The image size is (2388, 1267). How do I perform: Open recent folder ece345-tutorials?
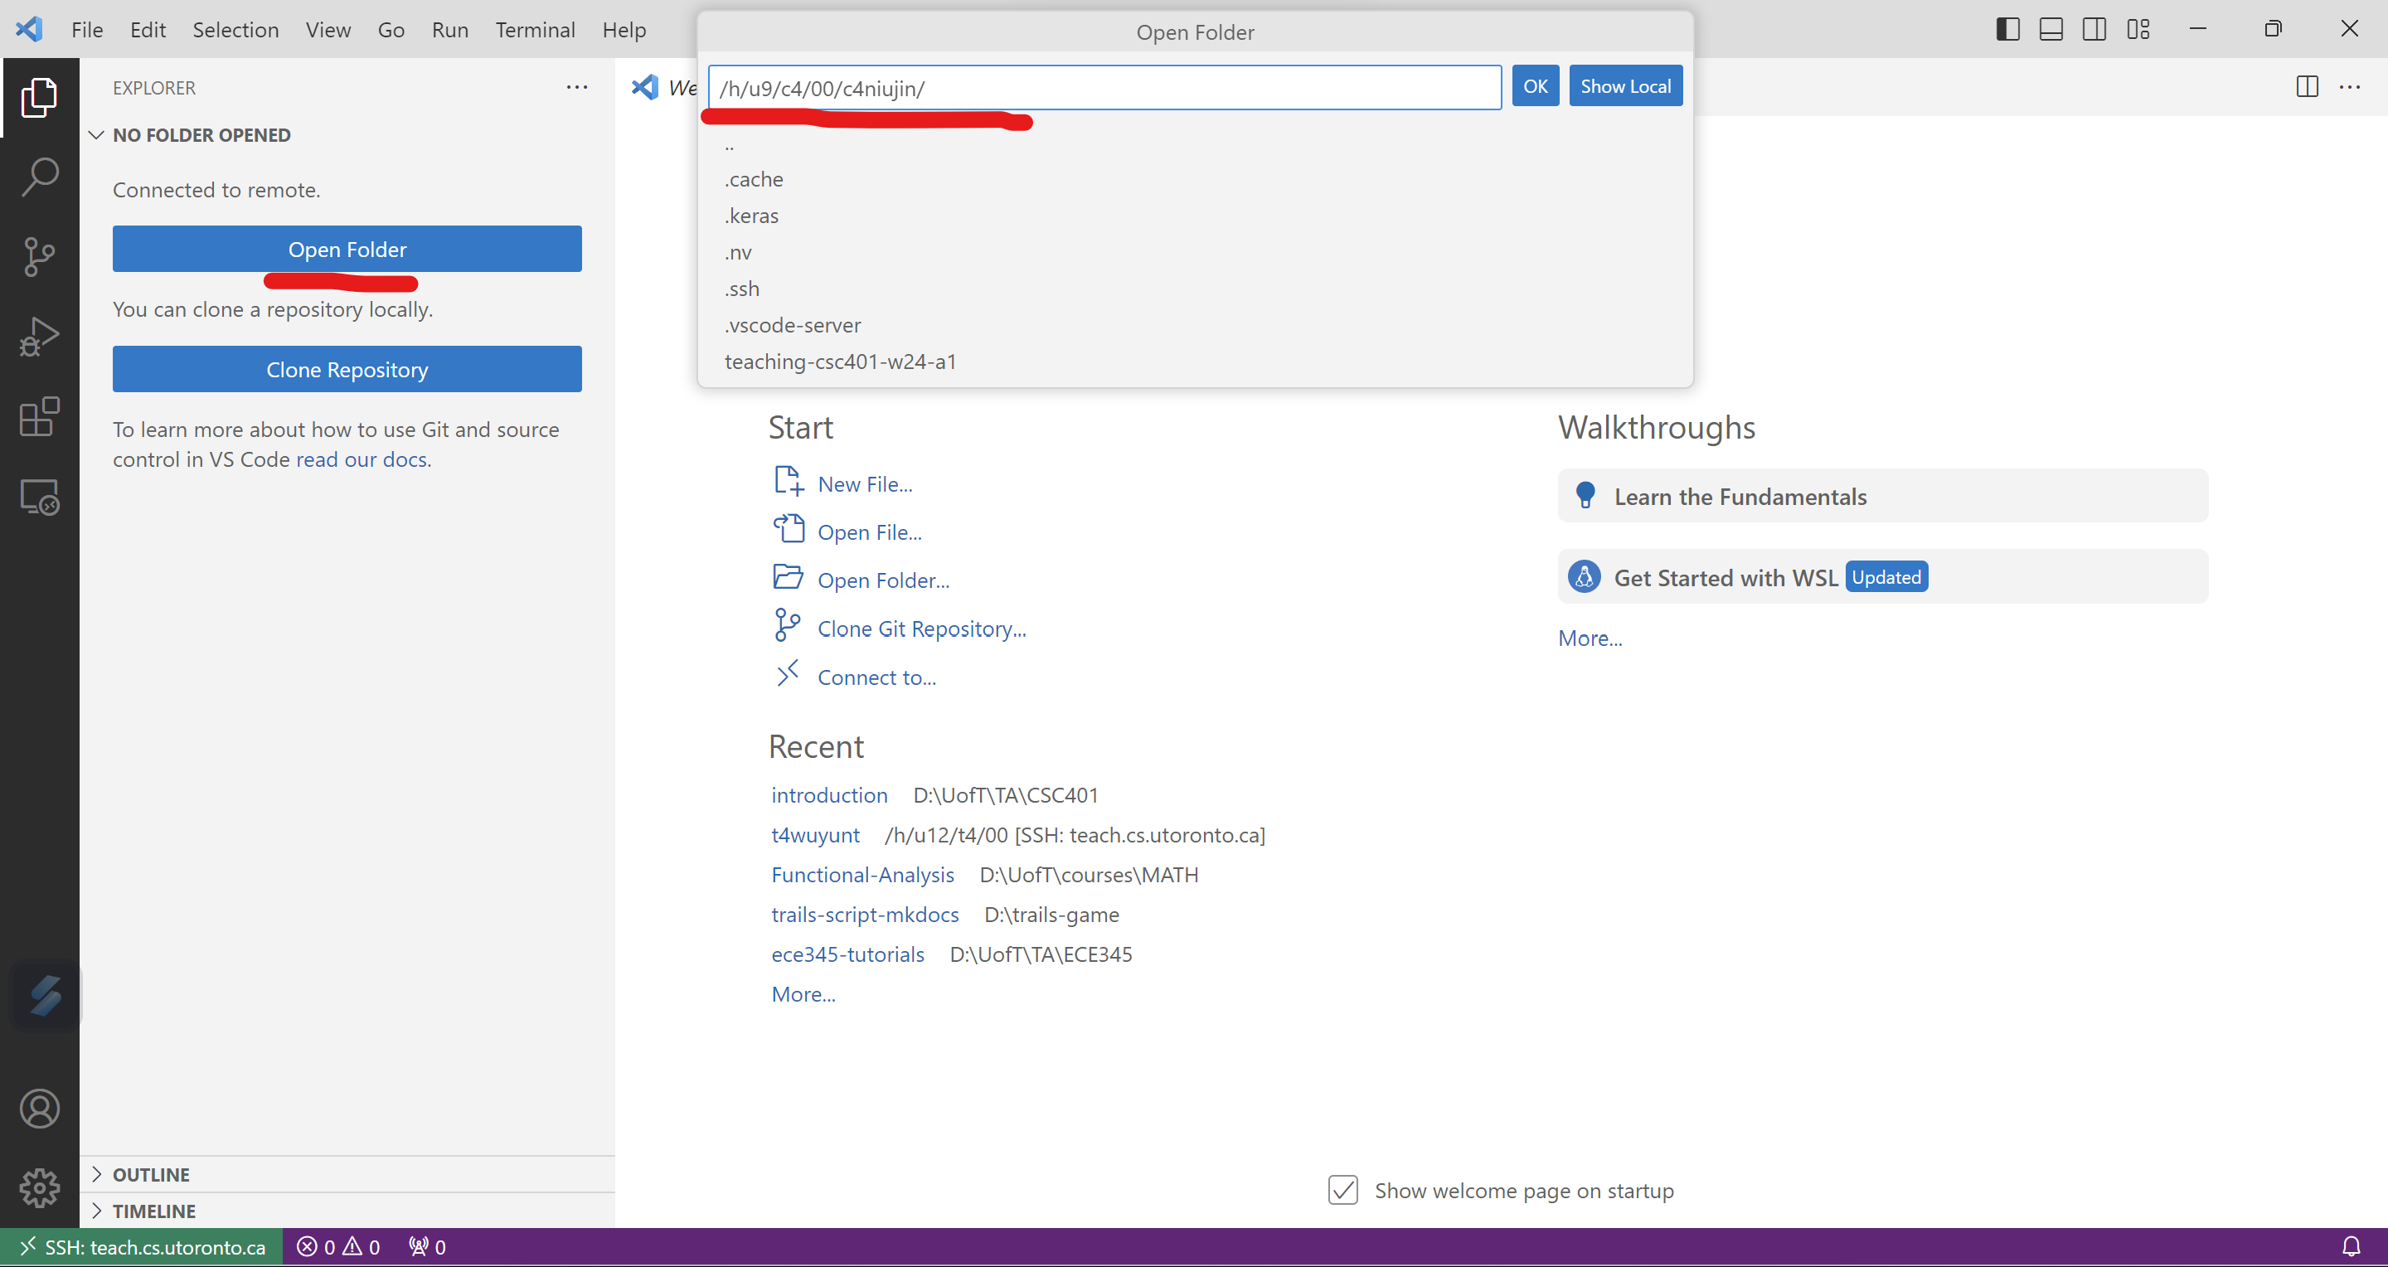(x=847, y=954)
